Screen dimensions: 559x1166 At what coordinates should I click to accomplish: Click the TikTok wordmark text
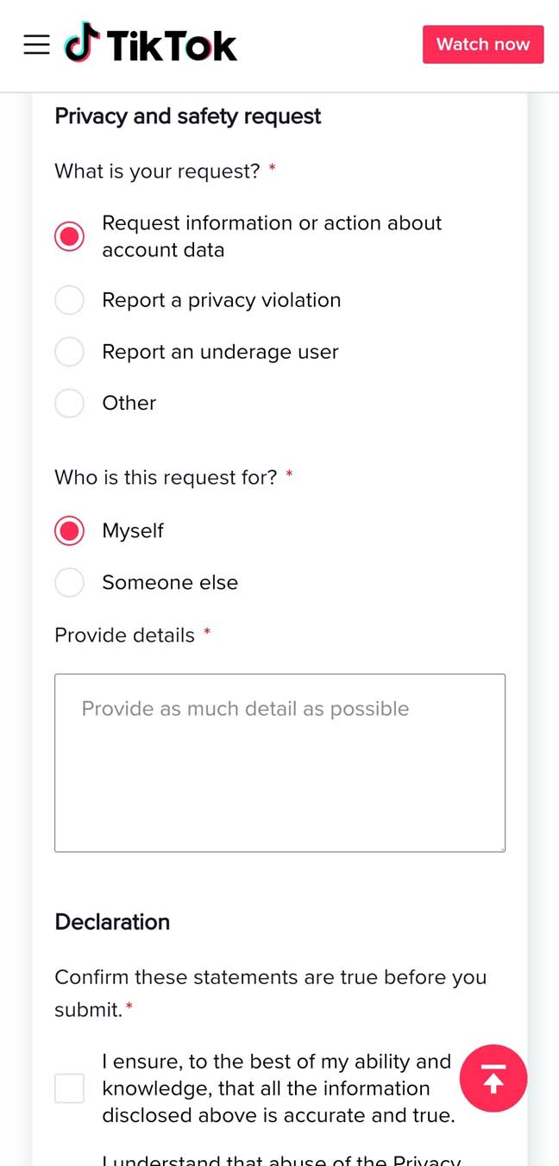click(x=172, y=46)
